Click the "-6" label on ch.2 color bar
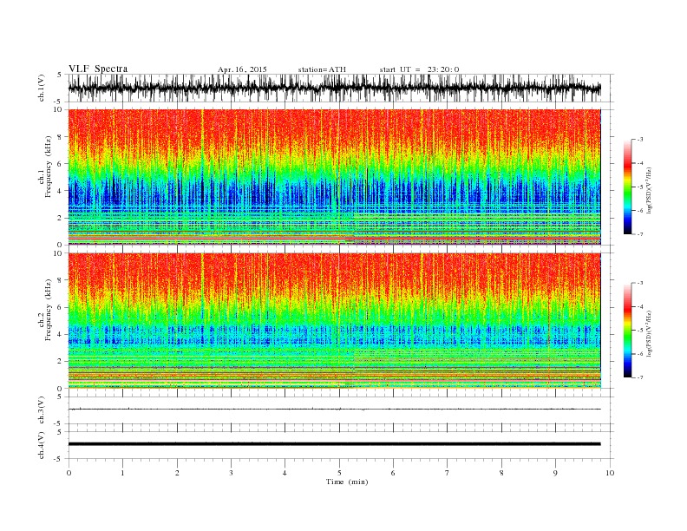Screen dimensions: 687x531 click(640, 355)
